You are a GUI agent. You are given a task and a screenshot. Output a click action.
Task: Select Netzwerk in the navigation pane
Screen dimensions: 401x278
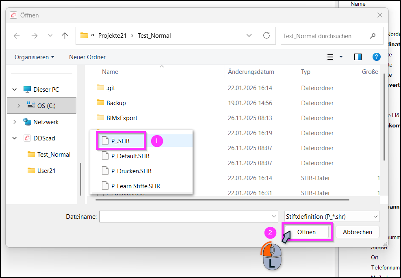tap(41, 122)
